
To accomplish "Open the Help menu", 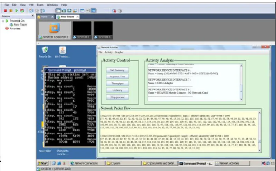I will (64, 5).
